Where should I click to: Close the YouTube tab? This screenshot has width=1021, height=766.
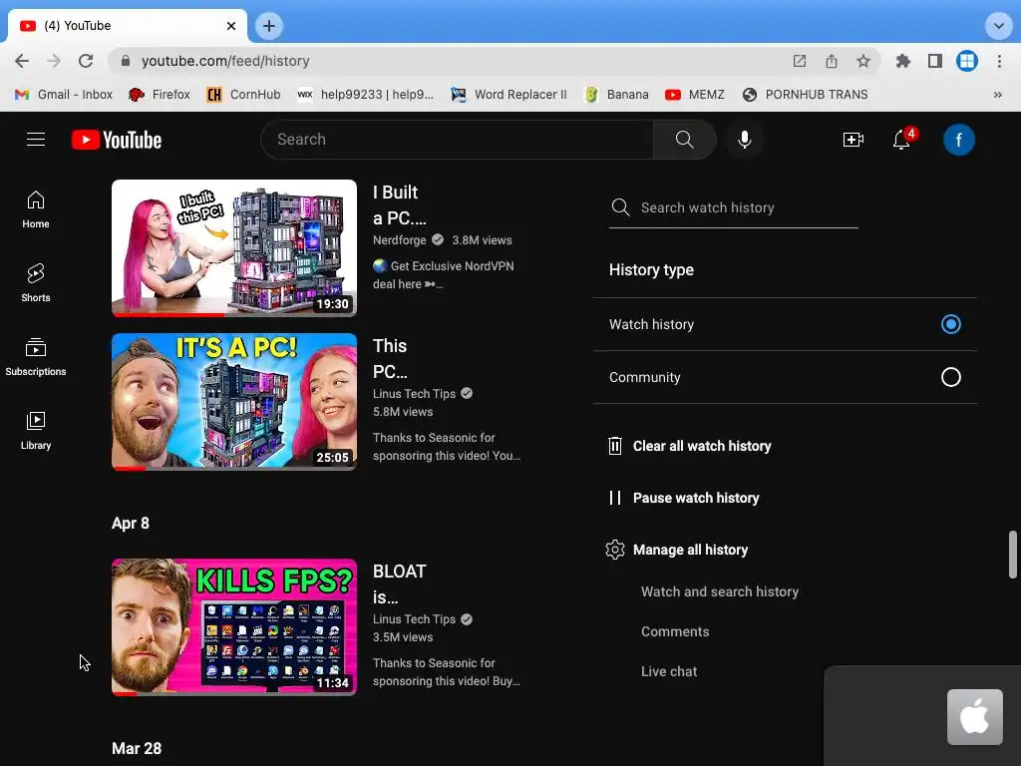coord(231,26)
